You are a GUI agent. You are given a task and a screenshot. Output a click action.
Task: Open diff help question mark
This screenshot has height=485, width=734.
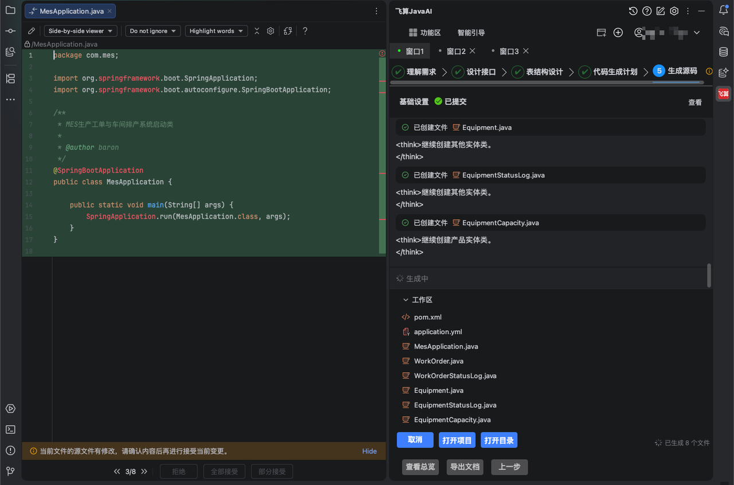coord(305,31)
